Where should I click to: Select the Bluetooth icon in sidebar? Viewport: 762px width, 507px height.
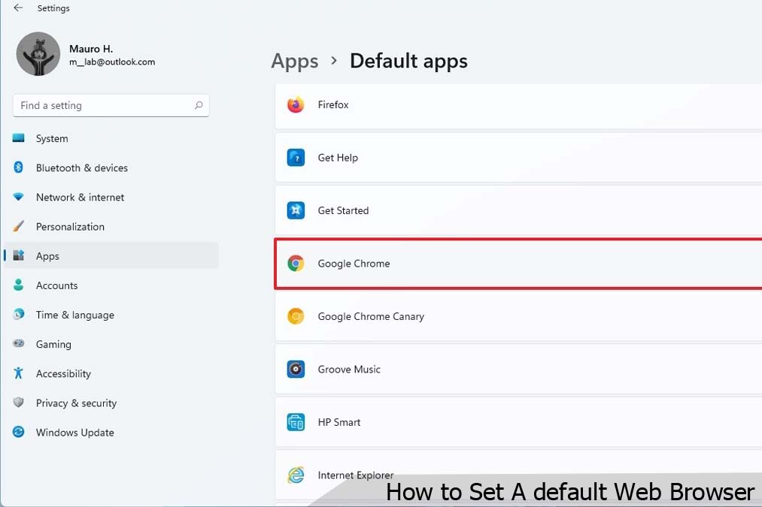pos(19,167)
